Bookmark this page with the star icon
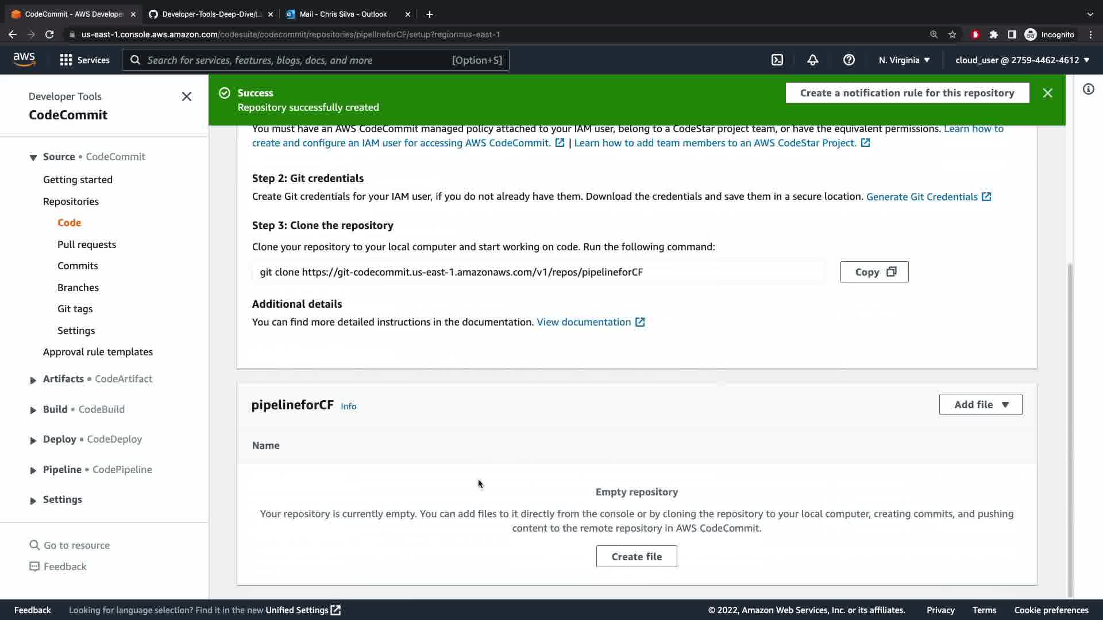 point(952,34)
